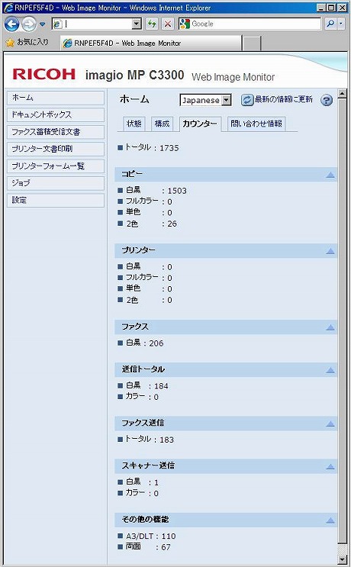This screenshot has height=567, width=351.
Task: Open ドキュメントボックス in the sidebar
Action: click(56, 114)
